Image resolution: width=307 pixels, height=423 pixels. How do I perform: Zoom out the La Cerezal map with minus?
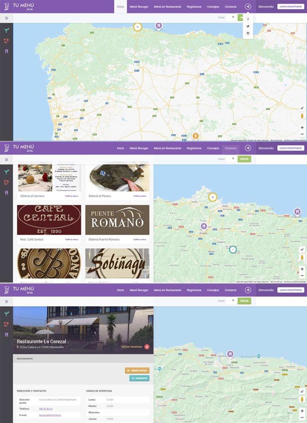302,418
